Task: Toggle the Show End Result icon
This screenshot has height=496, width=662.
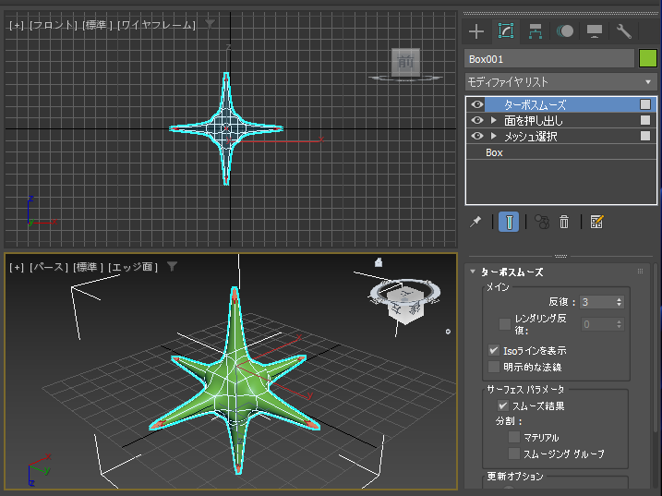Action: pos(509,222)
